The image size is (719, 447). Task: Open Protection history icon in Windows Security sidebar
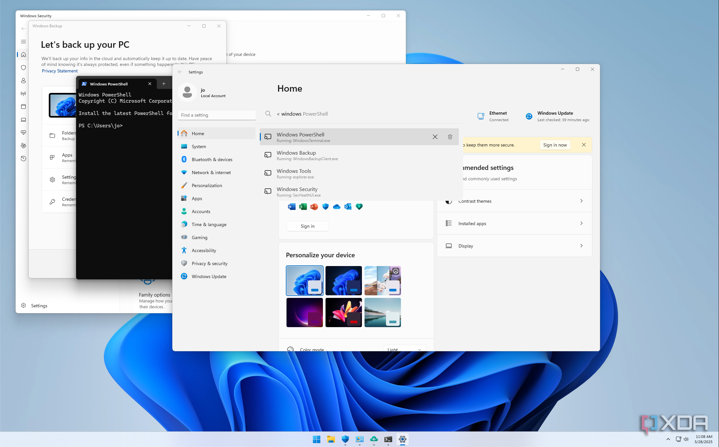[23, 159]
